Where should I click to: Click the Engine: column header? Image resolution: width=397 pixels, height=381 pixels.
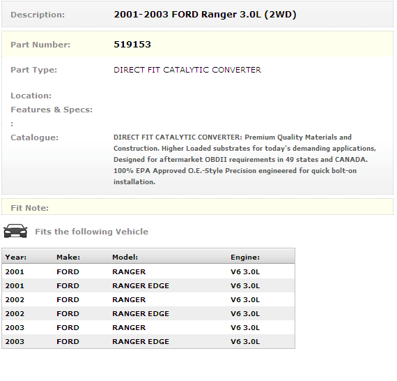point(245,257)
